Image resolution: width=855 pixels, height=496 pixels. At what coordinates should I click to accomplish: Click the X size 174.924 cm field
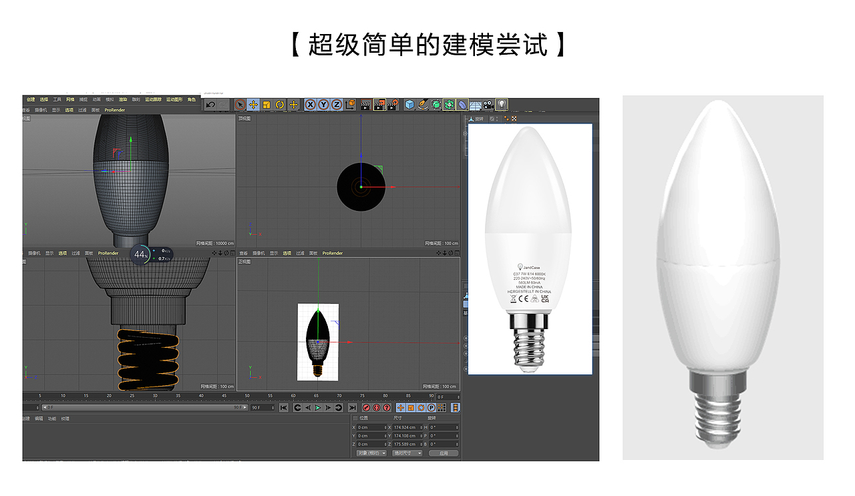pos(407,427)
